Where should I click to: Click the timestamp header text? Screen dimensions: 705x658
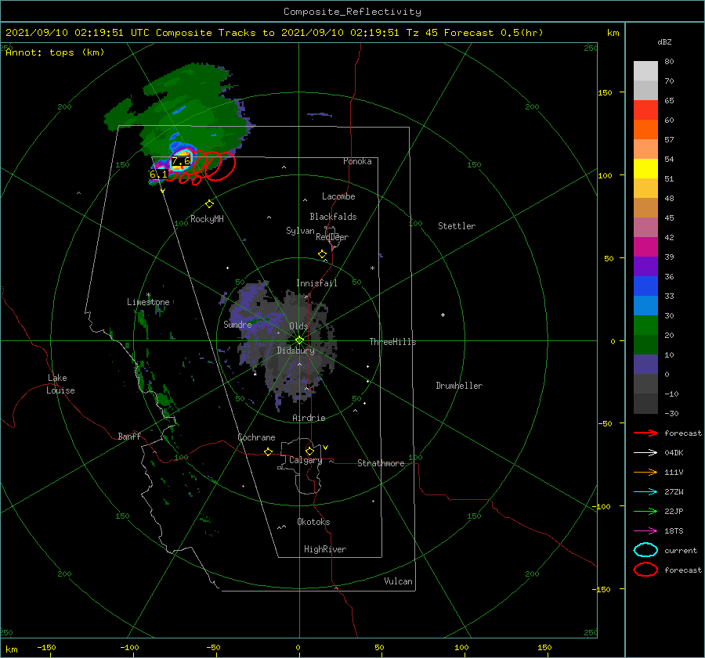coord(274,33)
